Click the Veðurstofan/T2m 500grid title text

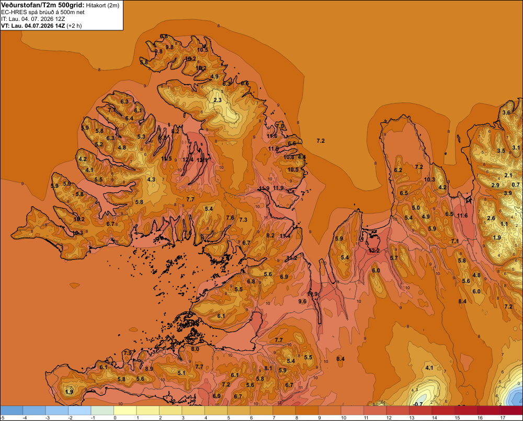pos(42,5)
